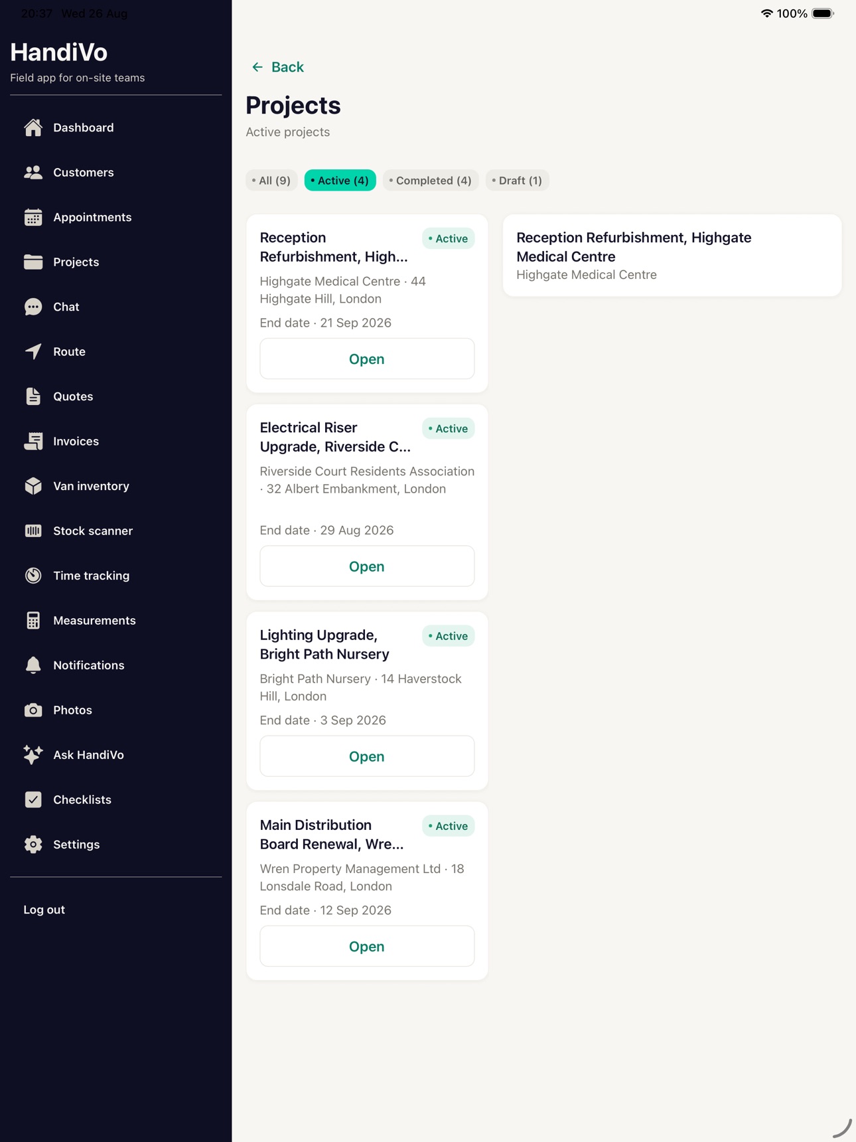This screenshot has width=856, height=1142.
Task: Click the Active badge on Electrical Riser card
Action: coord(448,429)
